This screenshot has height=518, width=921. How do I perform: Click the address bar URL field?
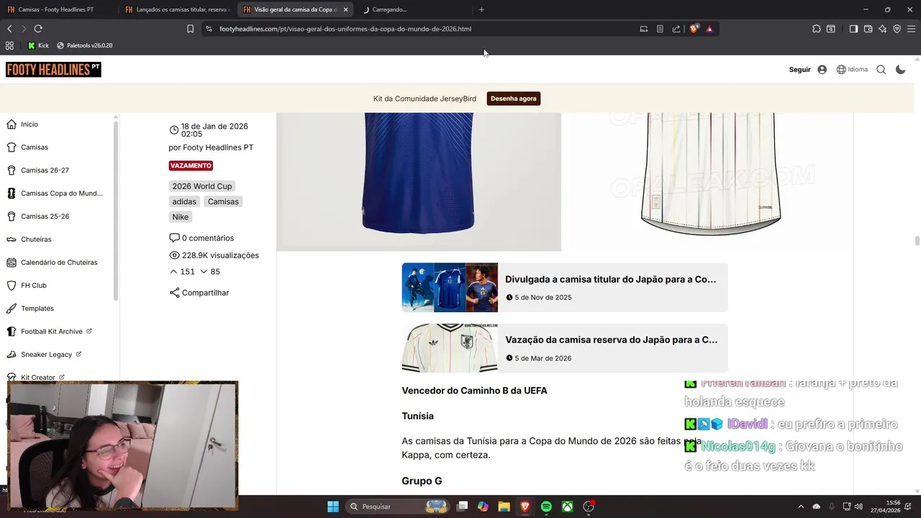425,29
